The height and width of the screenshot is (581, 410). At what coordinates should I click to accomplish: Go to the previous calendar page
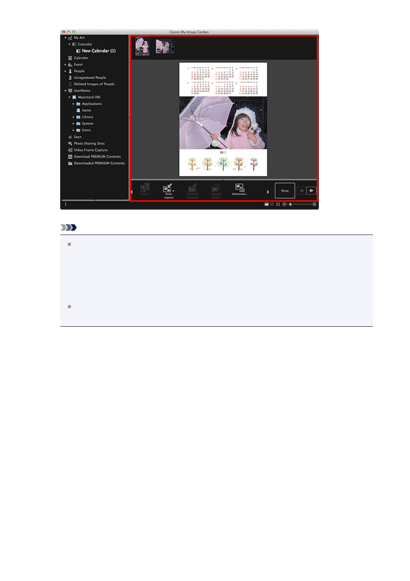click(x=302, y=191)
